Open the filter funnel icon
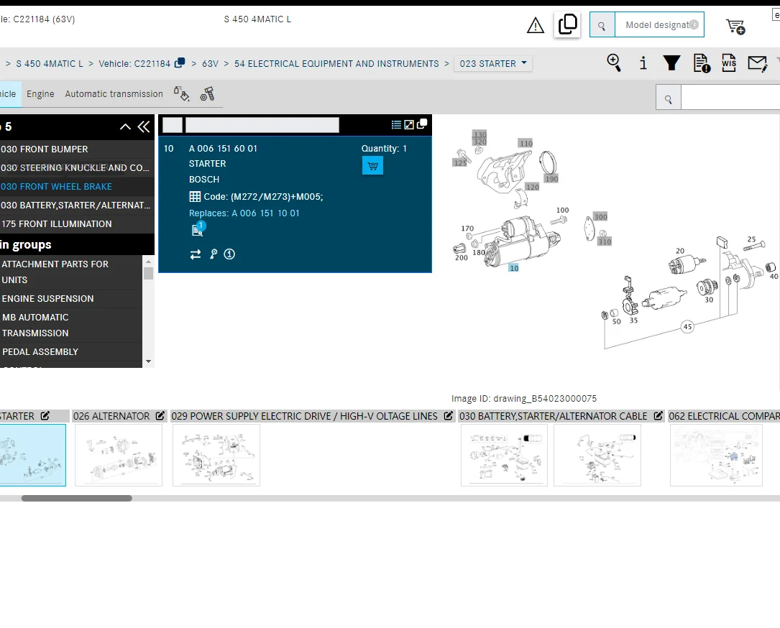This screenshot has width=780, height=628. pyautogui.click(x=671, y=63)
